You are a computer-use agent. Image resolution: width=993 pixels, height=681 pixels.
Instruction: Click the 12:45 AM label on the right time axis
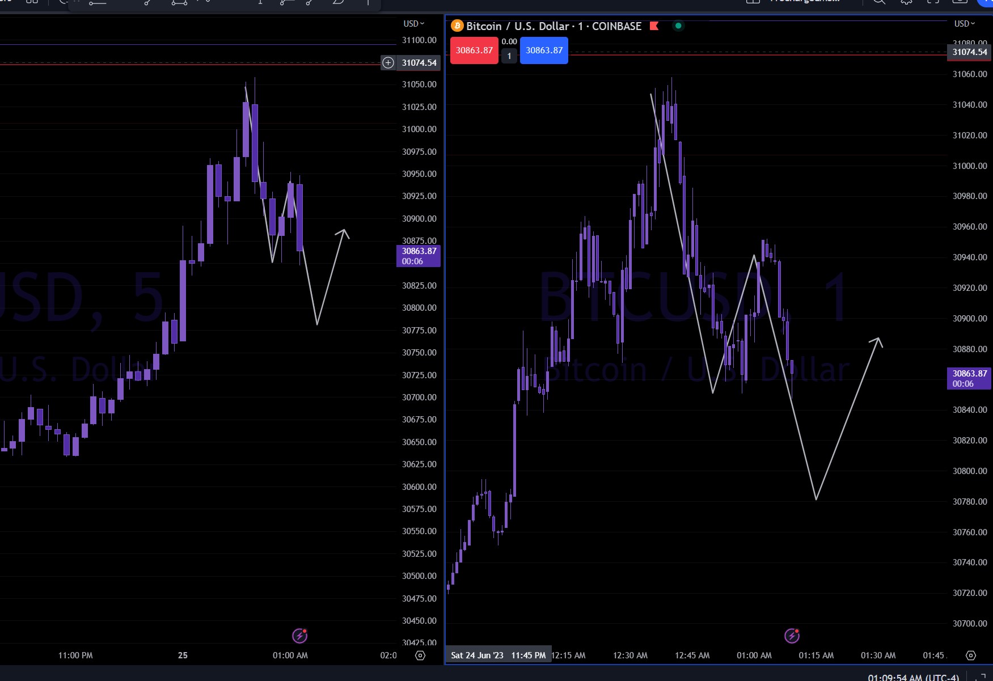click(x=692, y=655)
